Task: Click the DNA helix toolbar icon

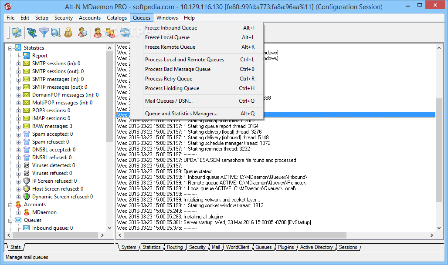Action: coord(31,33)
